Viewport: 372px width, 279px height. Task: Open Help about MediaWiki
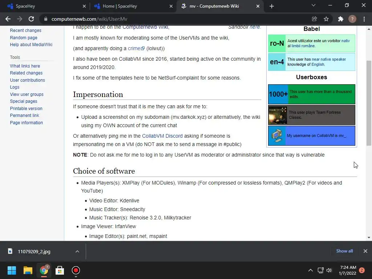point(31,45)
